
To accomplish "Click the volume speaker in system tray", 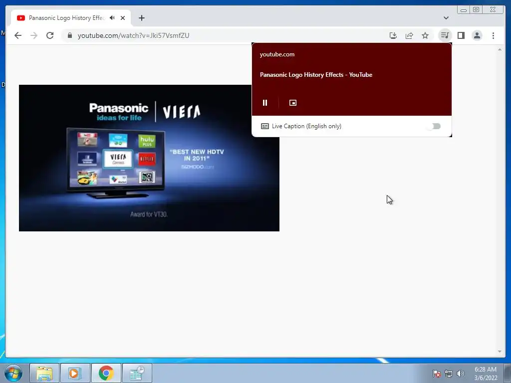I will click(x=460, y=374).
